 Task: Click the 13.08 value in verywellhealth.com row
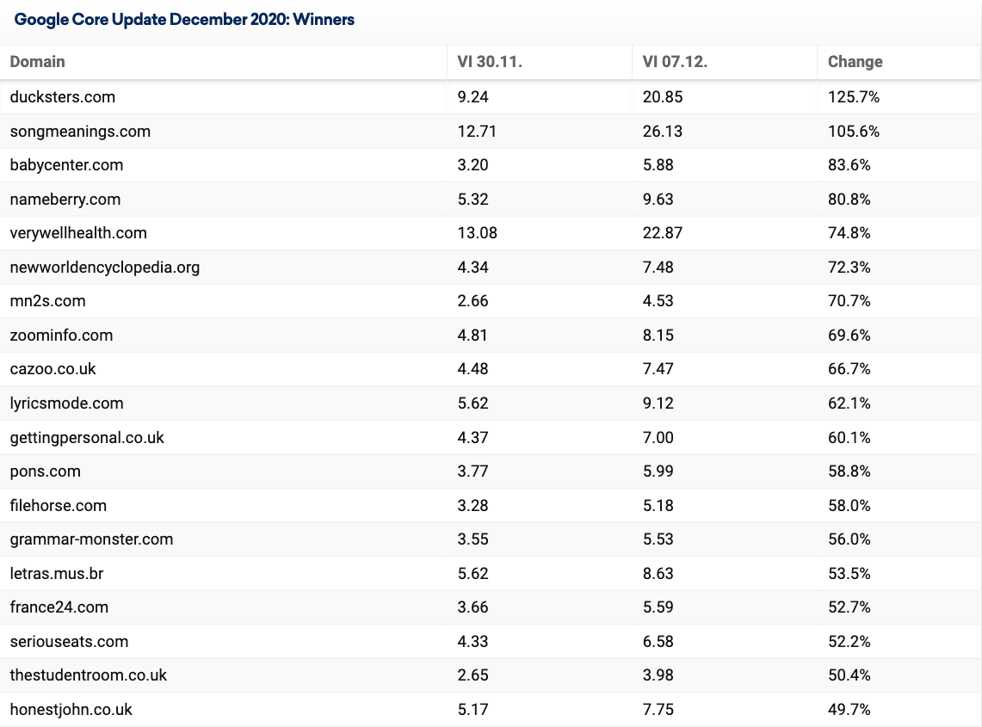coord(477,233)
